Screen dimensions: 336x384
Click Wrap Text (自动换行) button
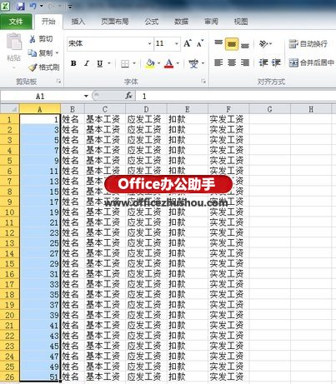click(308, 43)
